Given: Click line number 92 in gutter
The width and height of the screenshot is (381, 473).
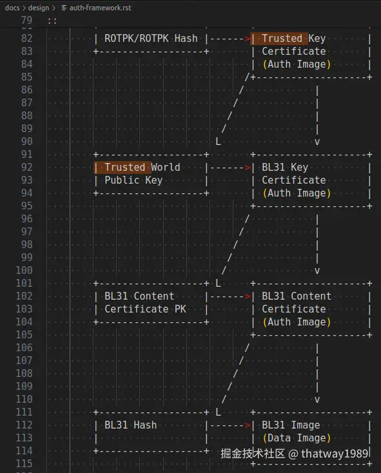Looking at the screenshot, I should (x=26, y=167).
